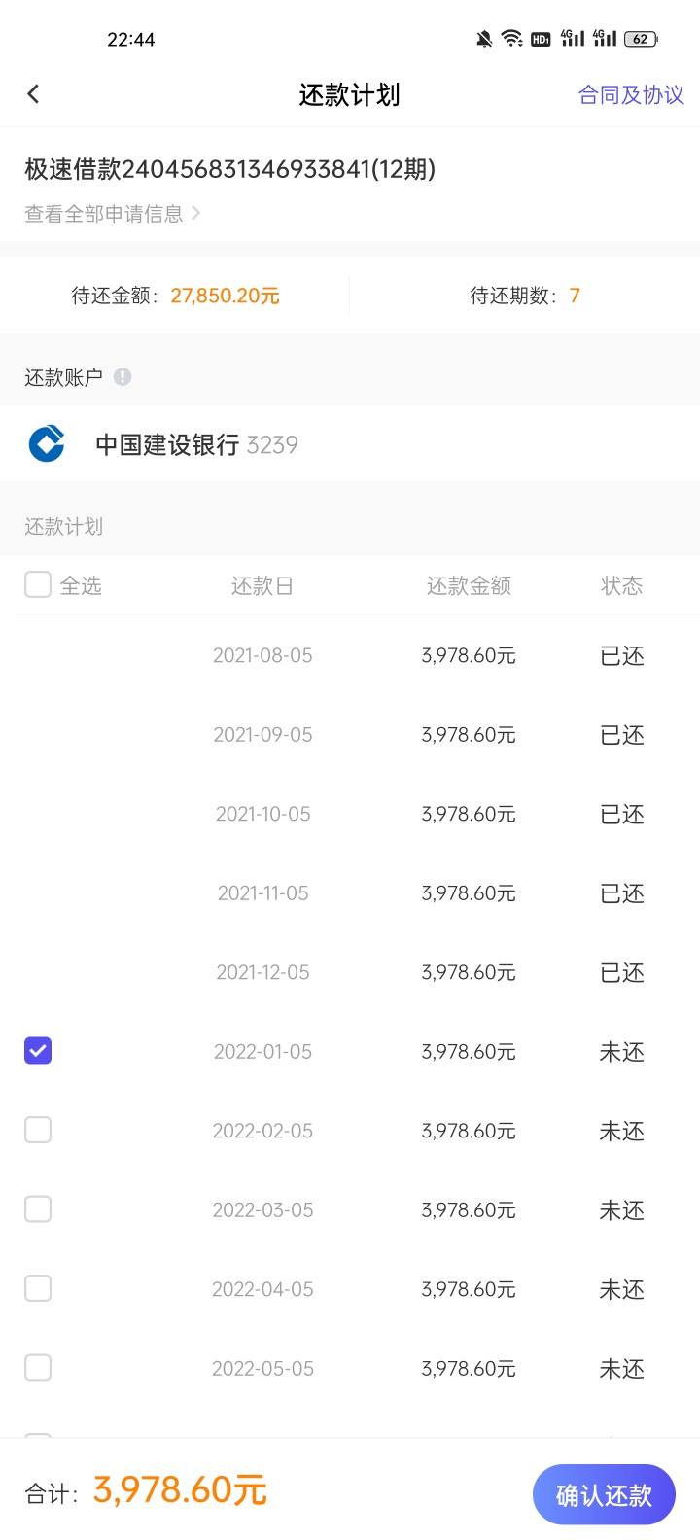Tap 已还 status for 2021-08-05
Viewport: 700px width, 1540px height.
pos(622,656)
